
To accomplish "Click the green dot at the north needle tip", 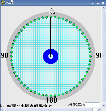I will pyautogui.click(x=51, y=17).
